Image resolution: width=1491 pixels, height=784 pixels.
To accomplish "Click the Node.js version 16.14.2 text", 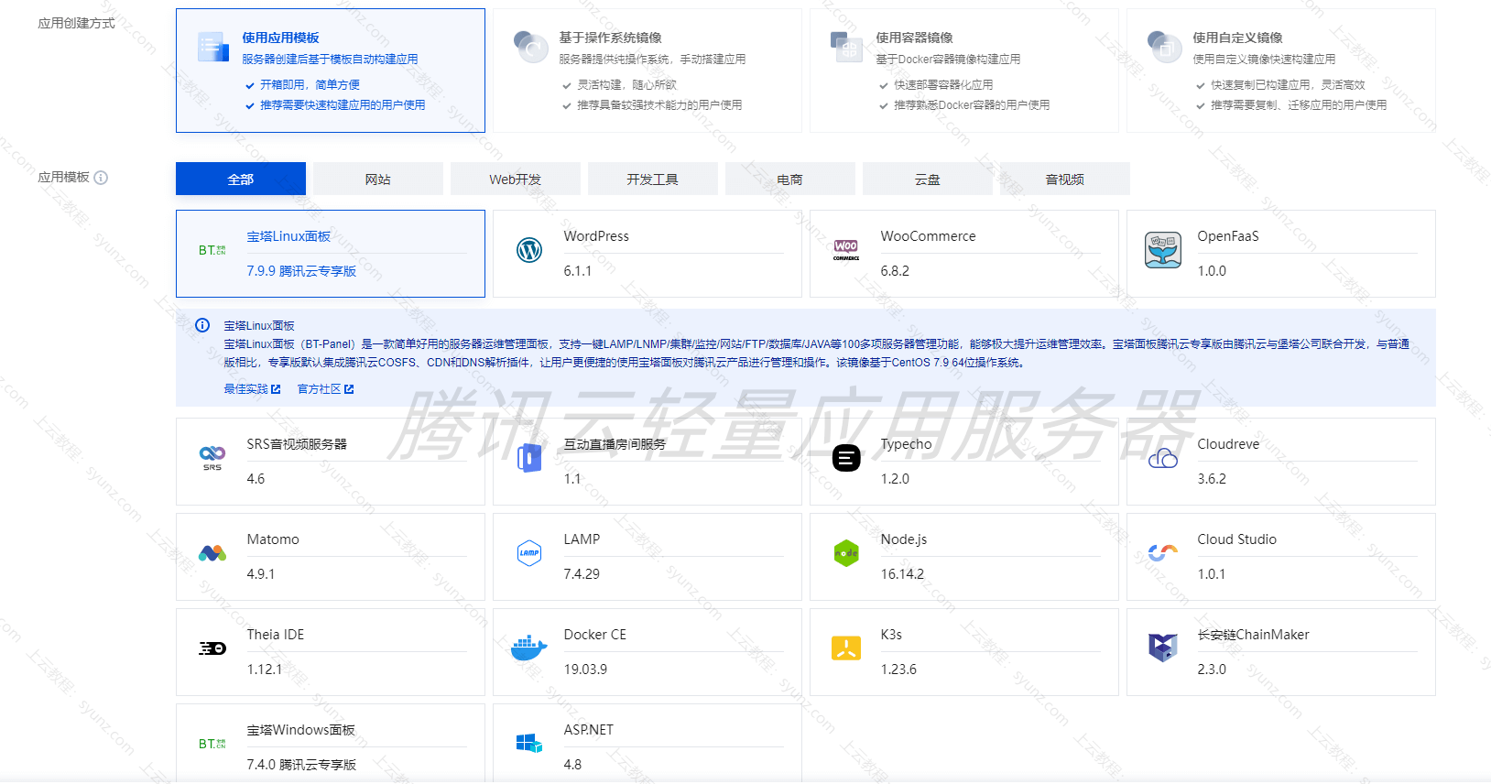I will 902,574.
